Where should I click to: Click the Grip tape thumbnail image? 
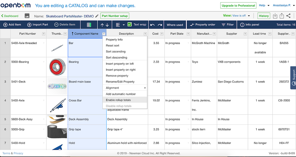pos(57,131)
